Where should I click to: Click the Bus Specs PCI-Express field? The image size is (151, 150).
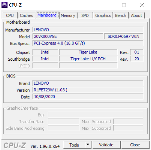(88, 43)
